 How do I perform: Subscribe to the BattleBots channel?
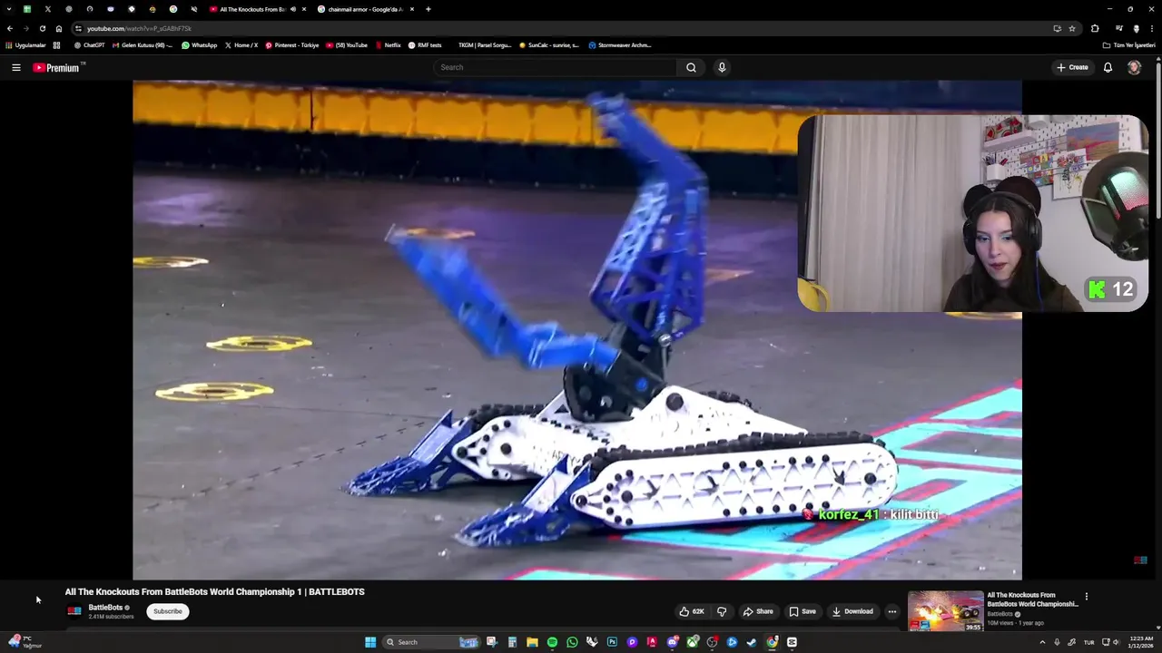tap(168, 611)
